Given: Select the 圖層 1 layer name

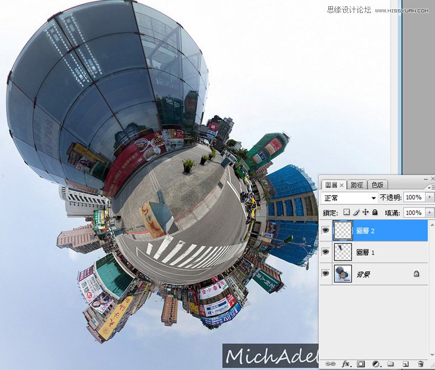Looking at the screenshot, I should point(365,253).
